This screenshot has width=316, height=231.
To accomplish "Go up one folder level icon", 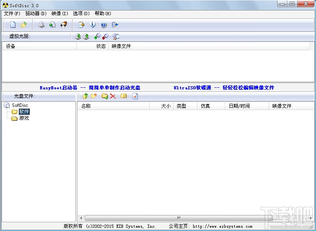I will (85, 96).
